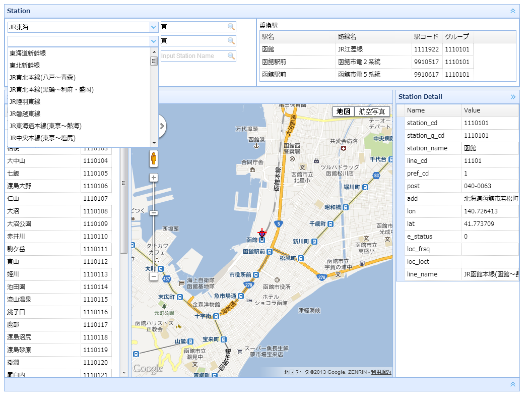Click the search icon in second station field
Screen dimensions: 527x400
pyautogui.click(x=231, y=41)
